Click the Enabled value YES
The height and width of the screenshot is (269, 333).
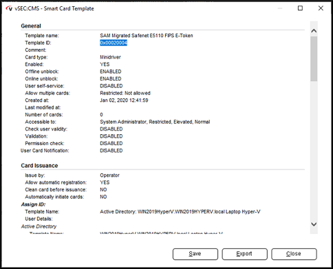tap(105, 65)
